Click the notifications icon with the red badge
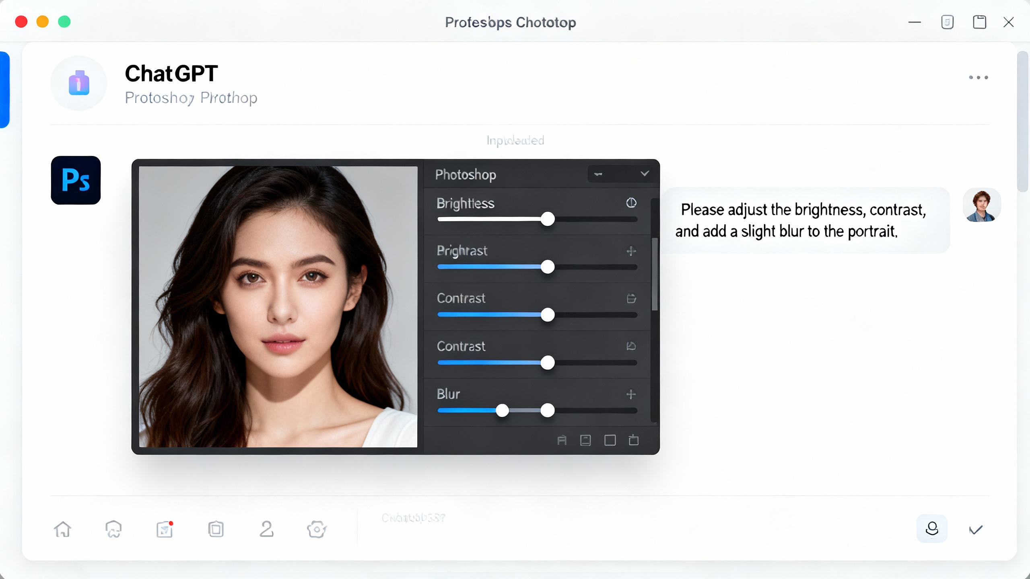The width and height of the screenshot is (1030, 579). (165, 529)
